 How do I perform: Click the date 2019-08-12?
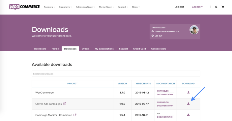tap(142, 93)
